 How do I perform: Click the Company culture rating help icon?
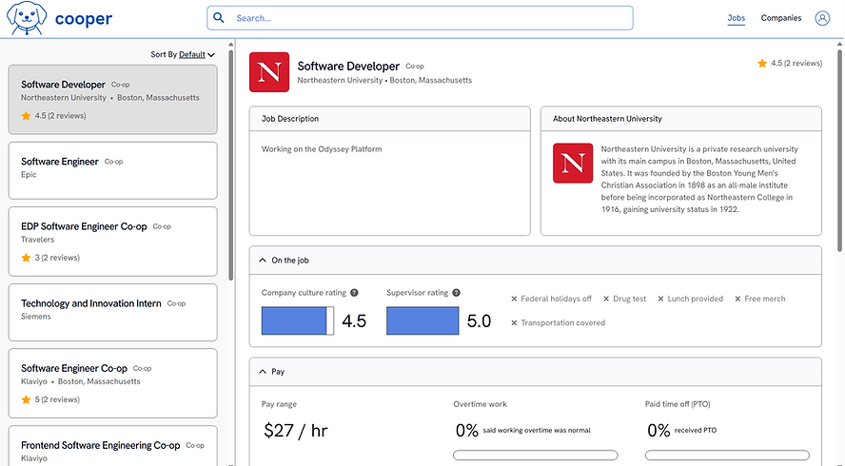pyautogui.click(x=354, y=293)
